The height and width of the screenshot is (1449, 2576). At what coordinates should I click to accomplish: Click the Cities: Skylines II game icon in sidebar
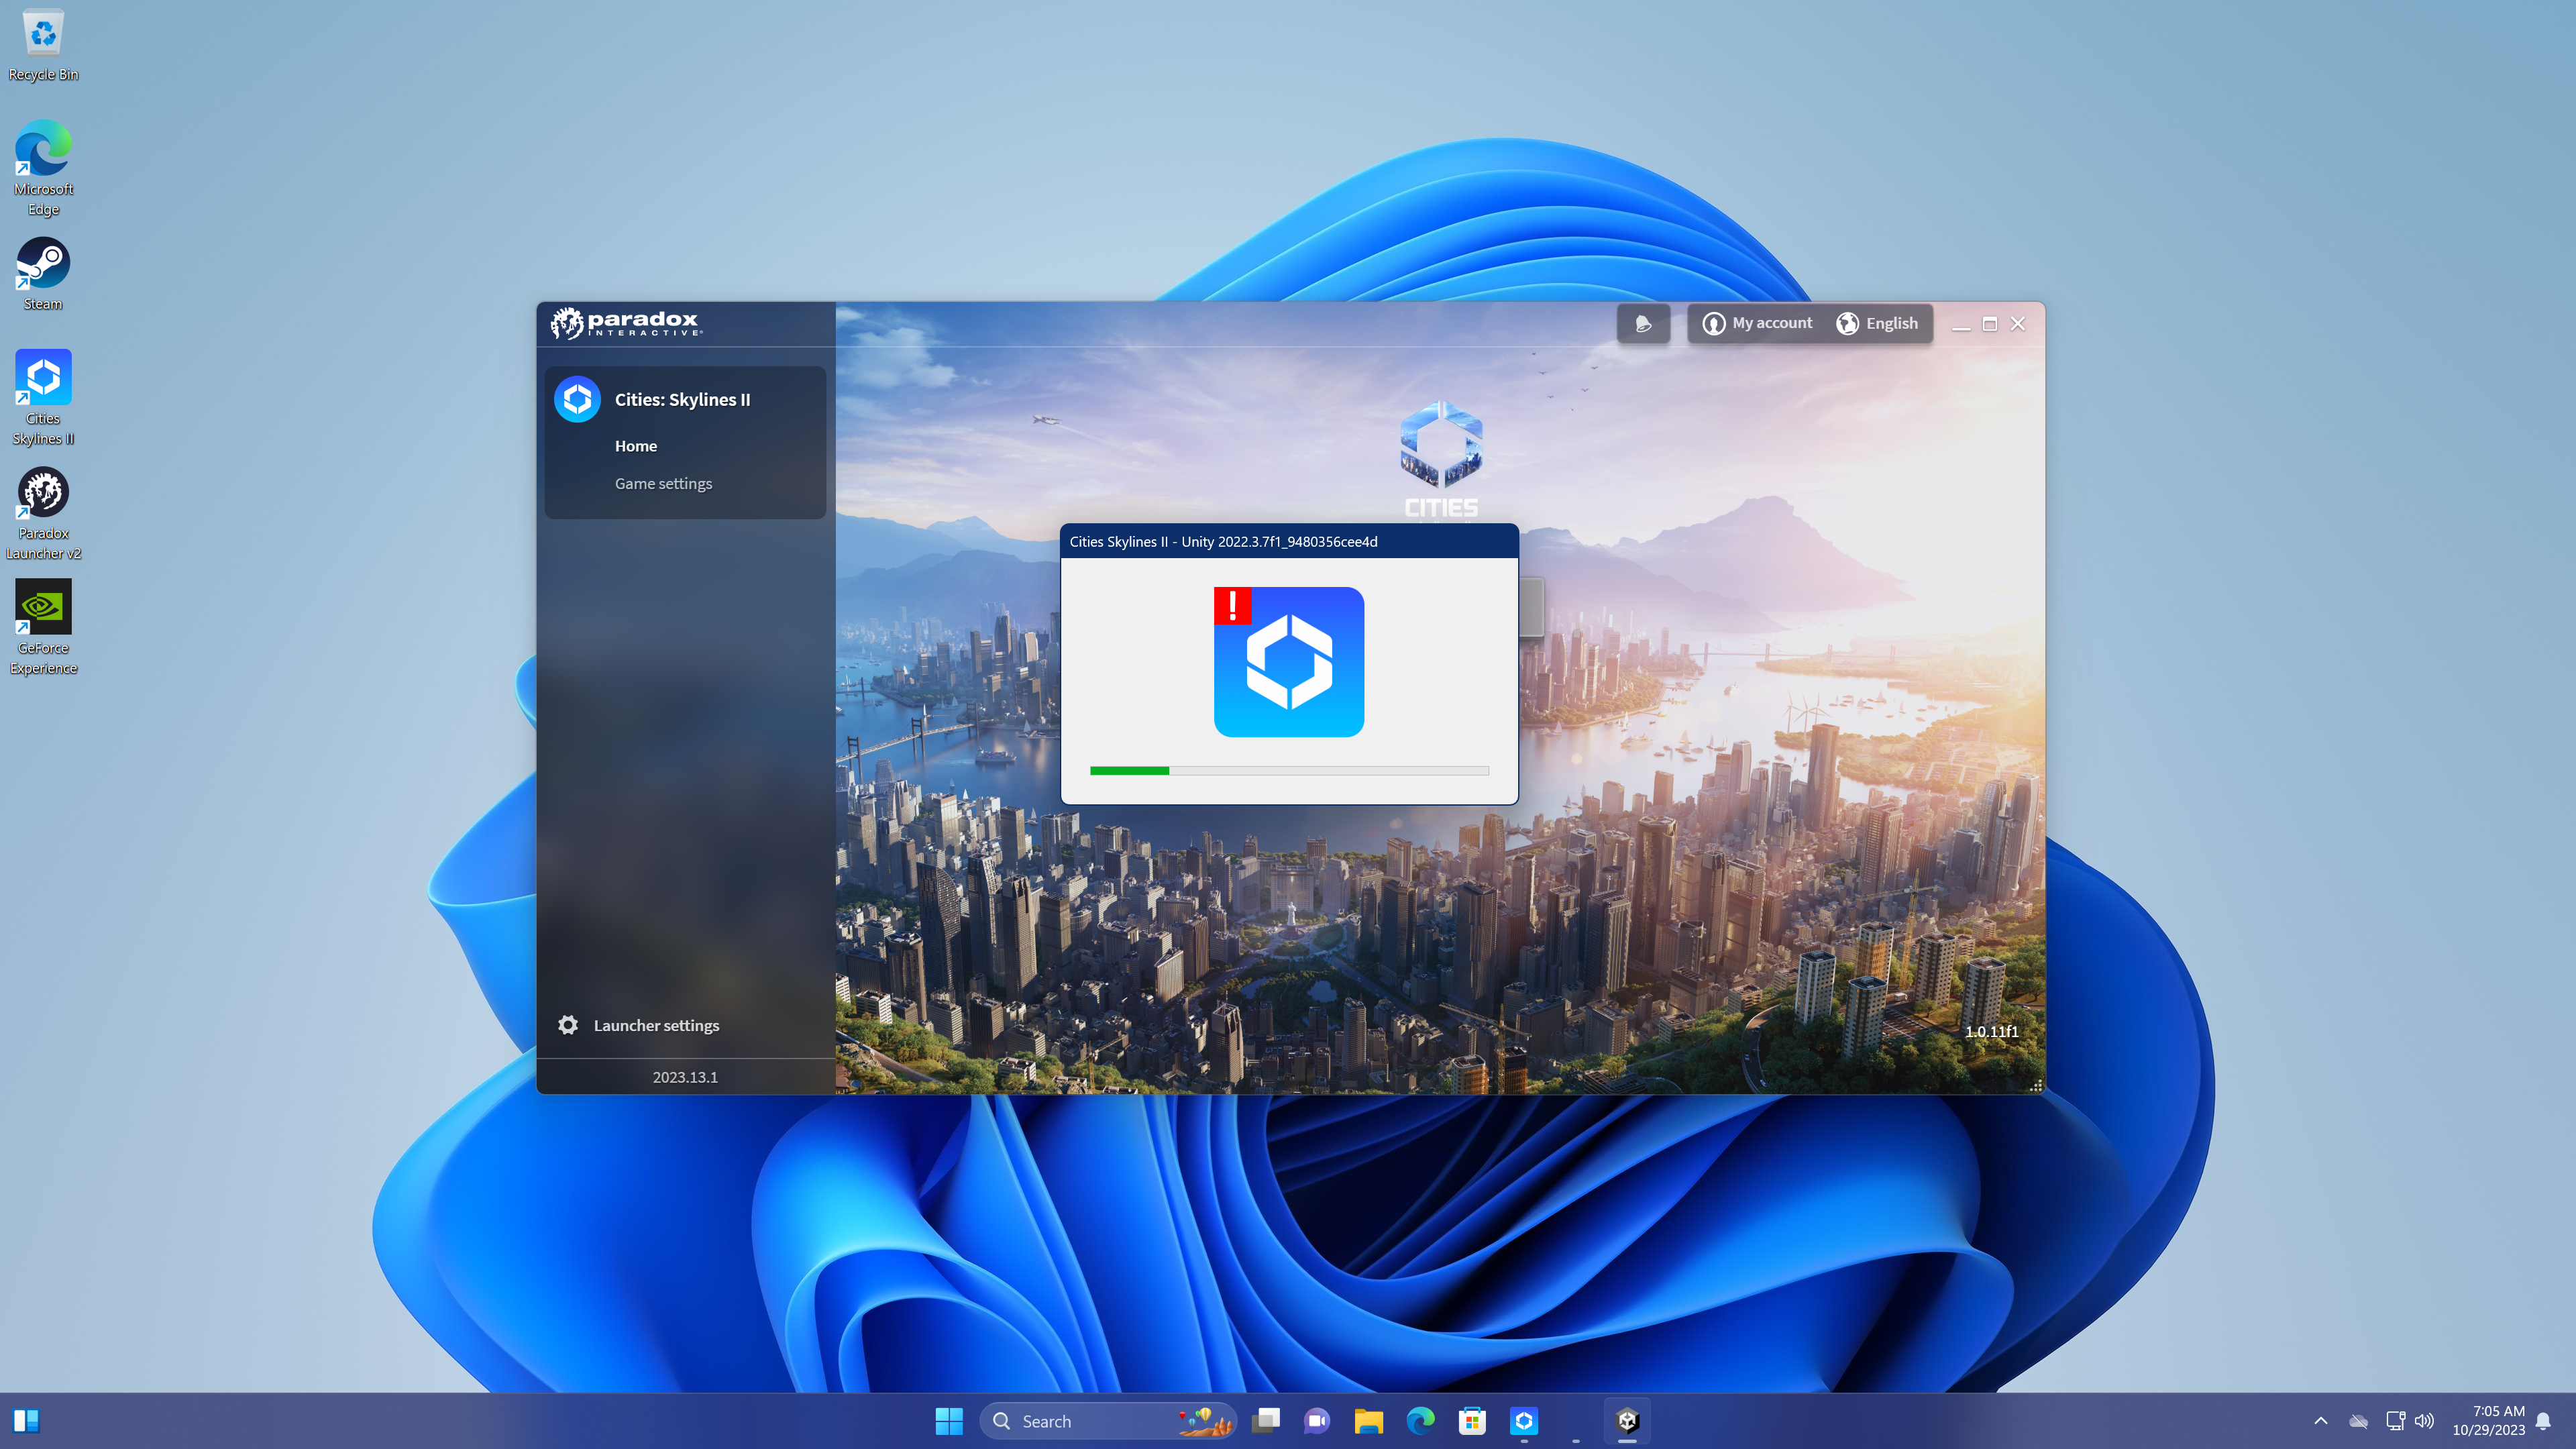(577, 399)
